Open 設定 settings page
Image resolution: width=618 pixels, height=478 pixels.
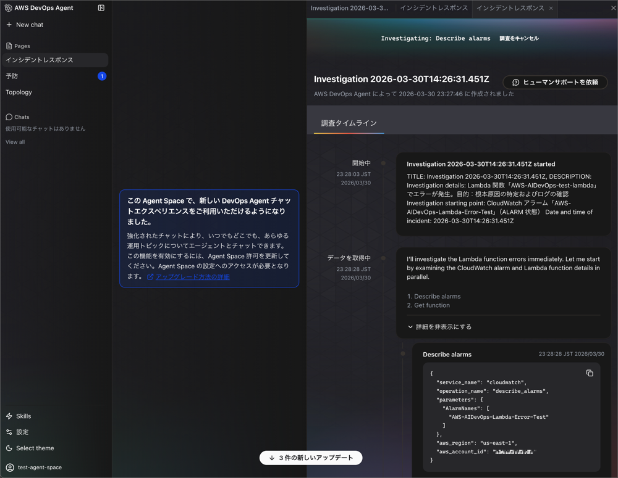tap(22, 432)
